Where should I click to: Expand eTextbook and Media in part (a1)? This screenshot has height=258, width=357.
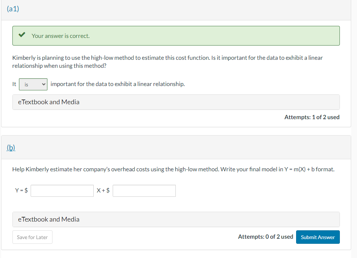point(176,102)
